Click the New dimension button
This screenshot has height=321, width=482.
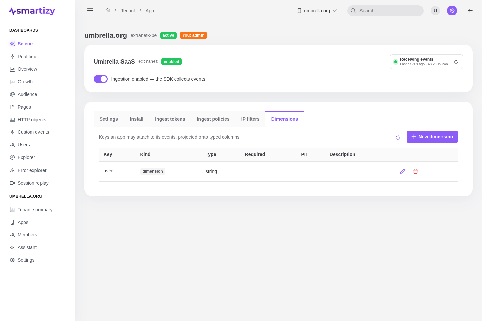pyautogui.click(x=432, y=137)
